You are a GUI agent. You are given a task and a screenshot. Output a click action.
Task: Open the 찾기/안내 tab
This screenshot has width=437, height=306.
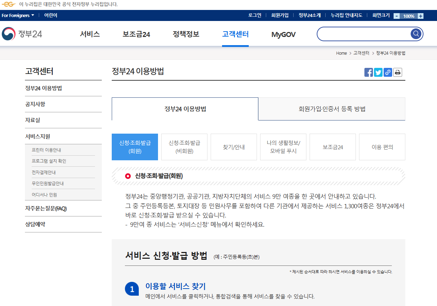coord(233,147)
